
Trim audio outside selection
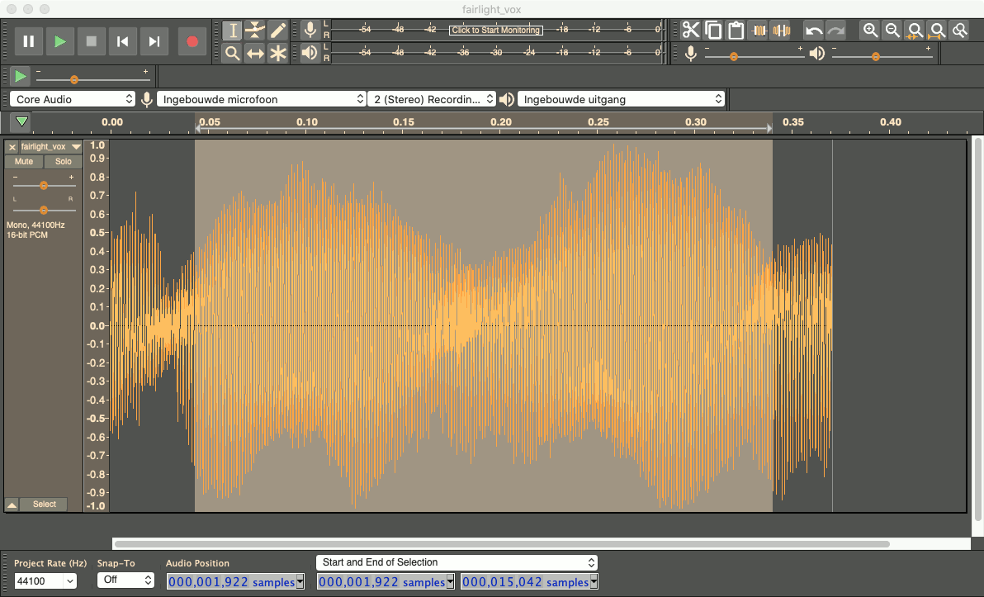click(x=759, y=30)
